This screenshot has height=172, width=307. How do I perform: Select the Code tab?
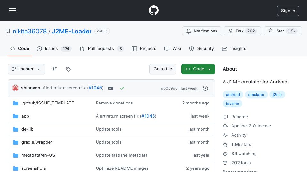click(20, 48)
